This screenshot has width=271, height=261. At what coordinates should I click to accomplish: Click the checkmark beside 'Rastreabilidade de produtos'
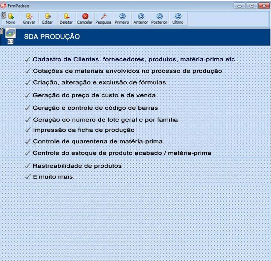coord(28,166)
